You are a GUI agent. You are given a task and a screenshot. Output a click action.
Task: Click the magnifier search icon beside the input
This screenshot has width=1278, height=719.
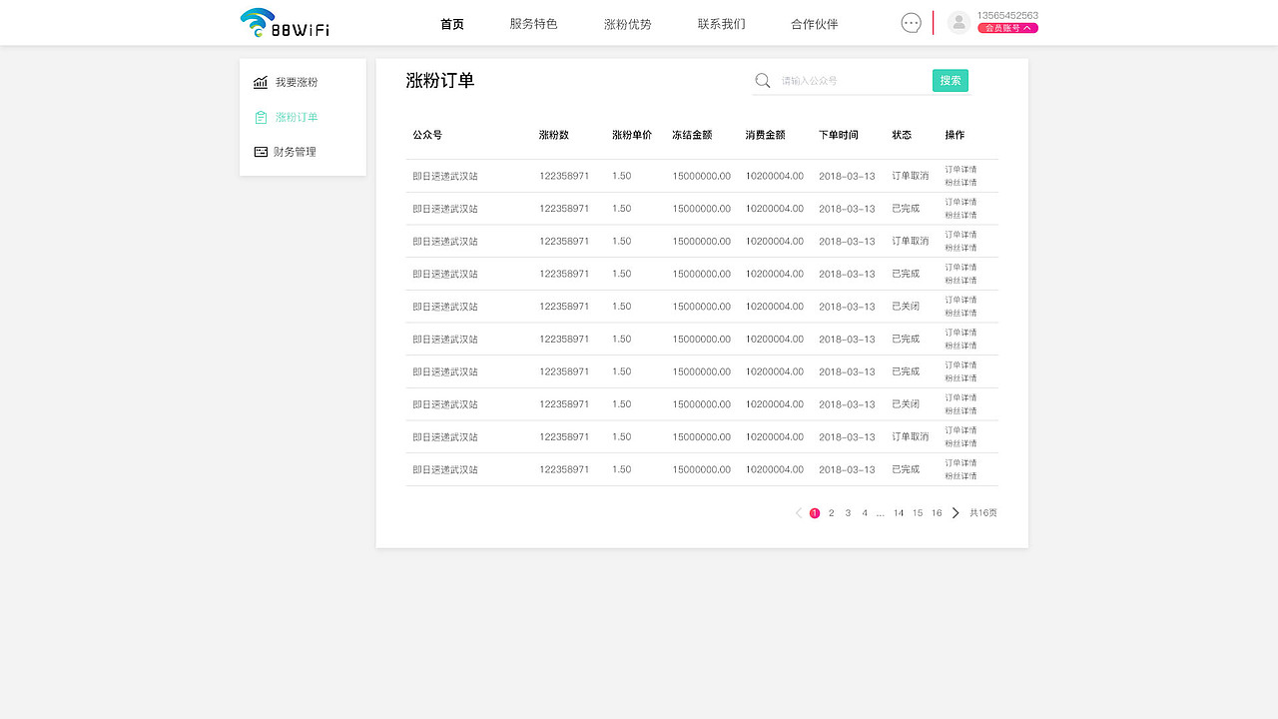[x=762, y=80]
